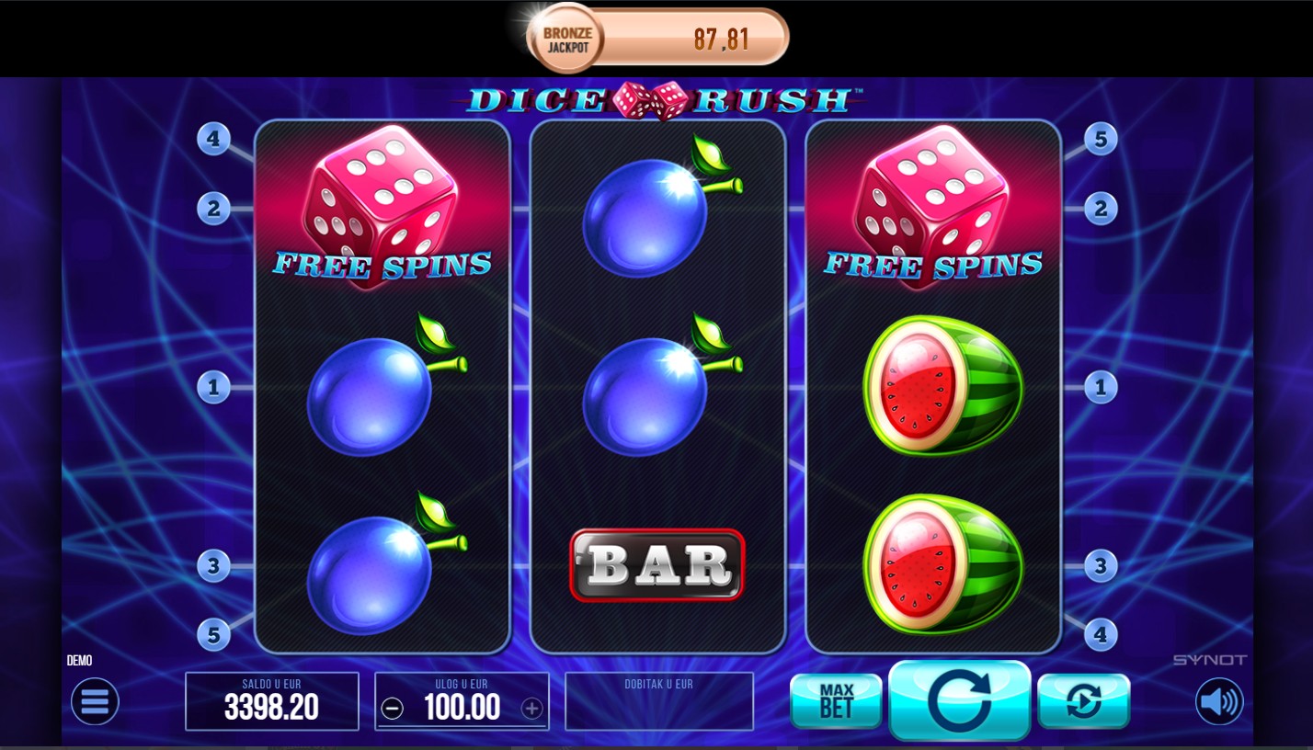The height and width of the screenshot is (750, 1313).
Task: Select payline marker 5 on the right side
Action: point(1101,140)
